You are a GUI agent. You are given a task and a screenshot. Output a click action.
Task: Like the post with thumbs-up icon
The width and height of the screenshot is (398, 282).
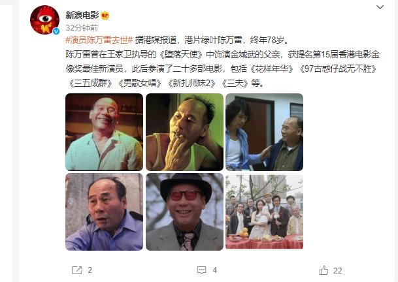pyautogui.click(x=323, y=270)
